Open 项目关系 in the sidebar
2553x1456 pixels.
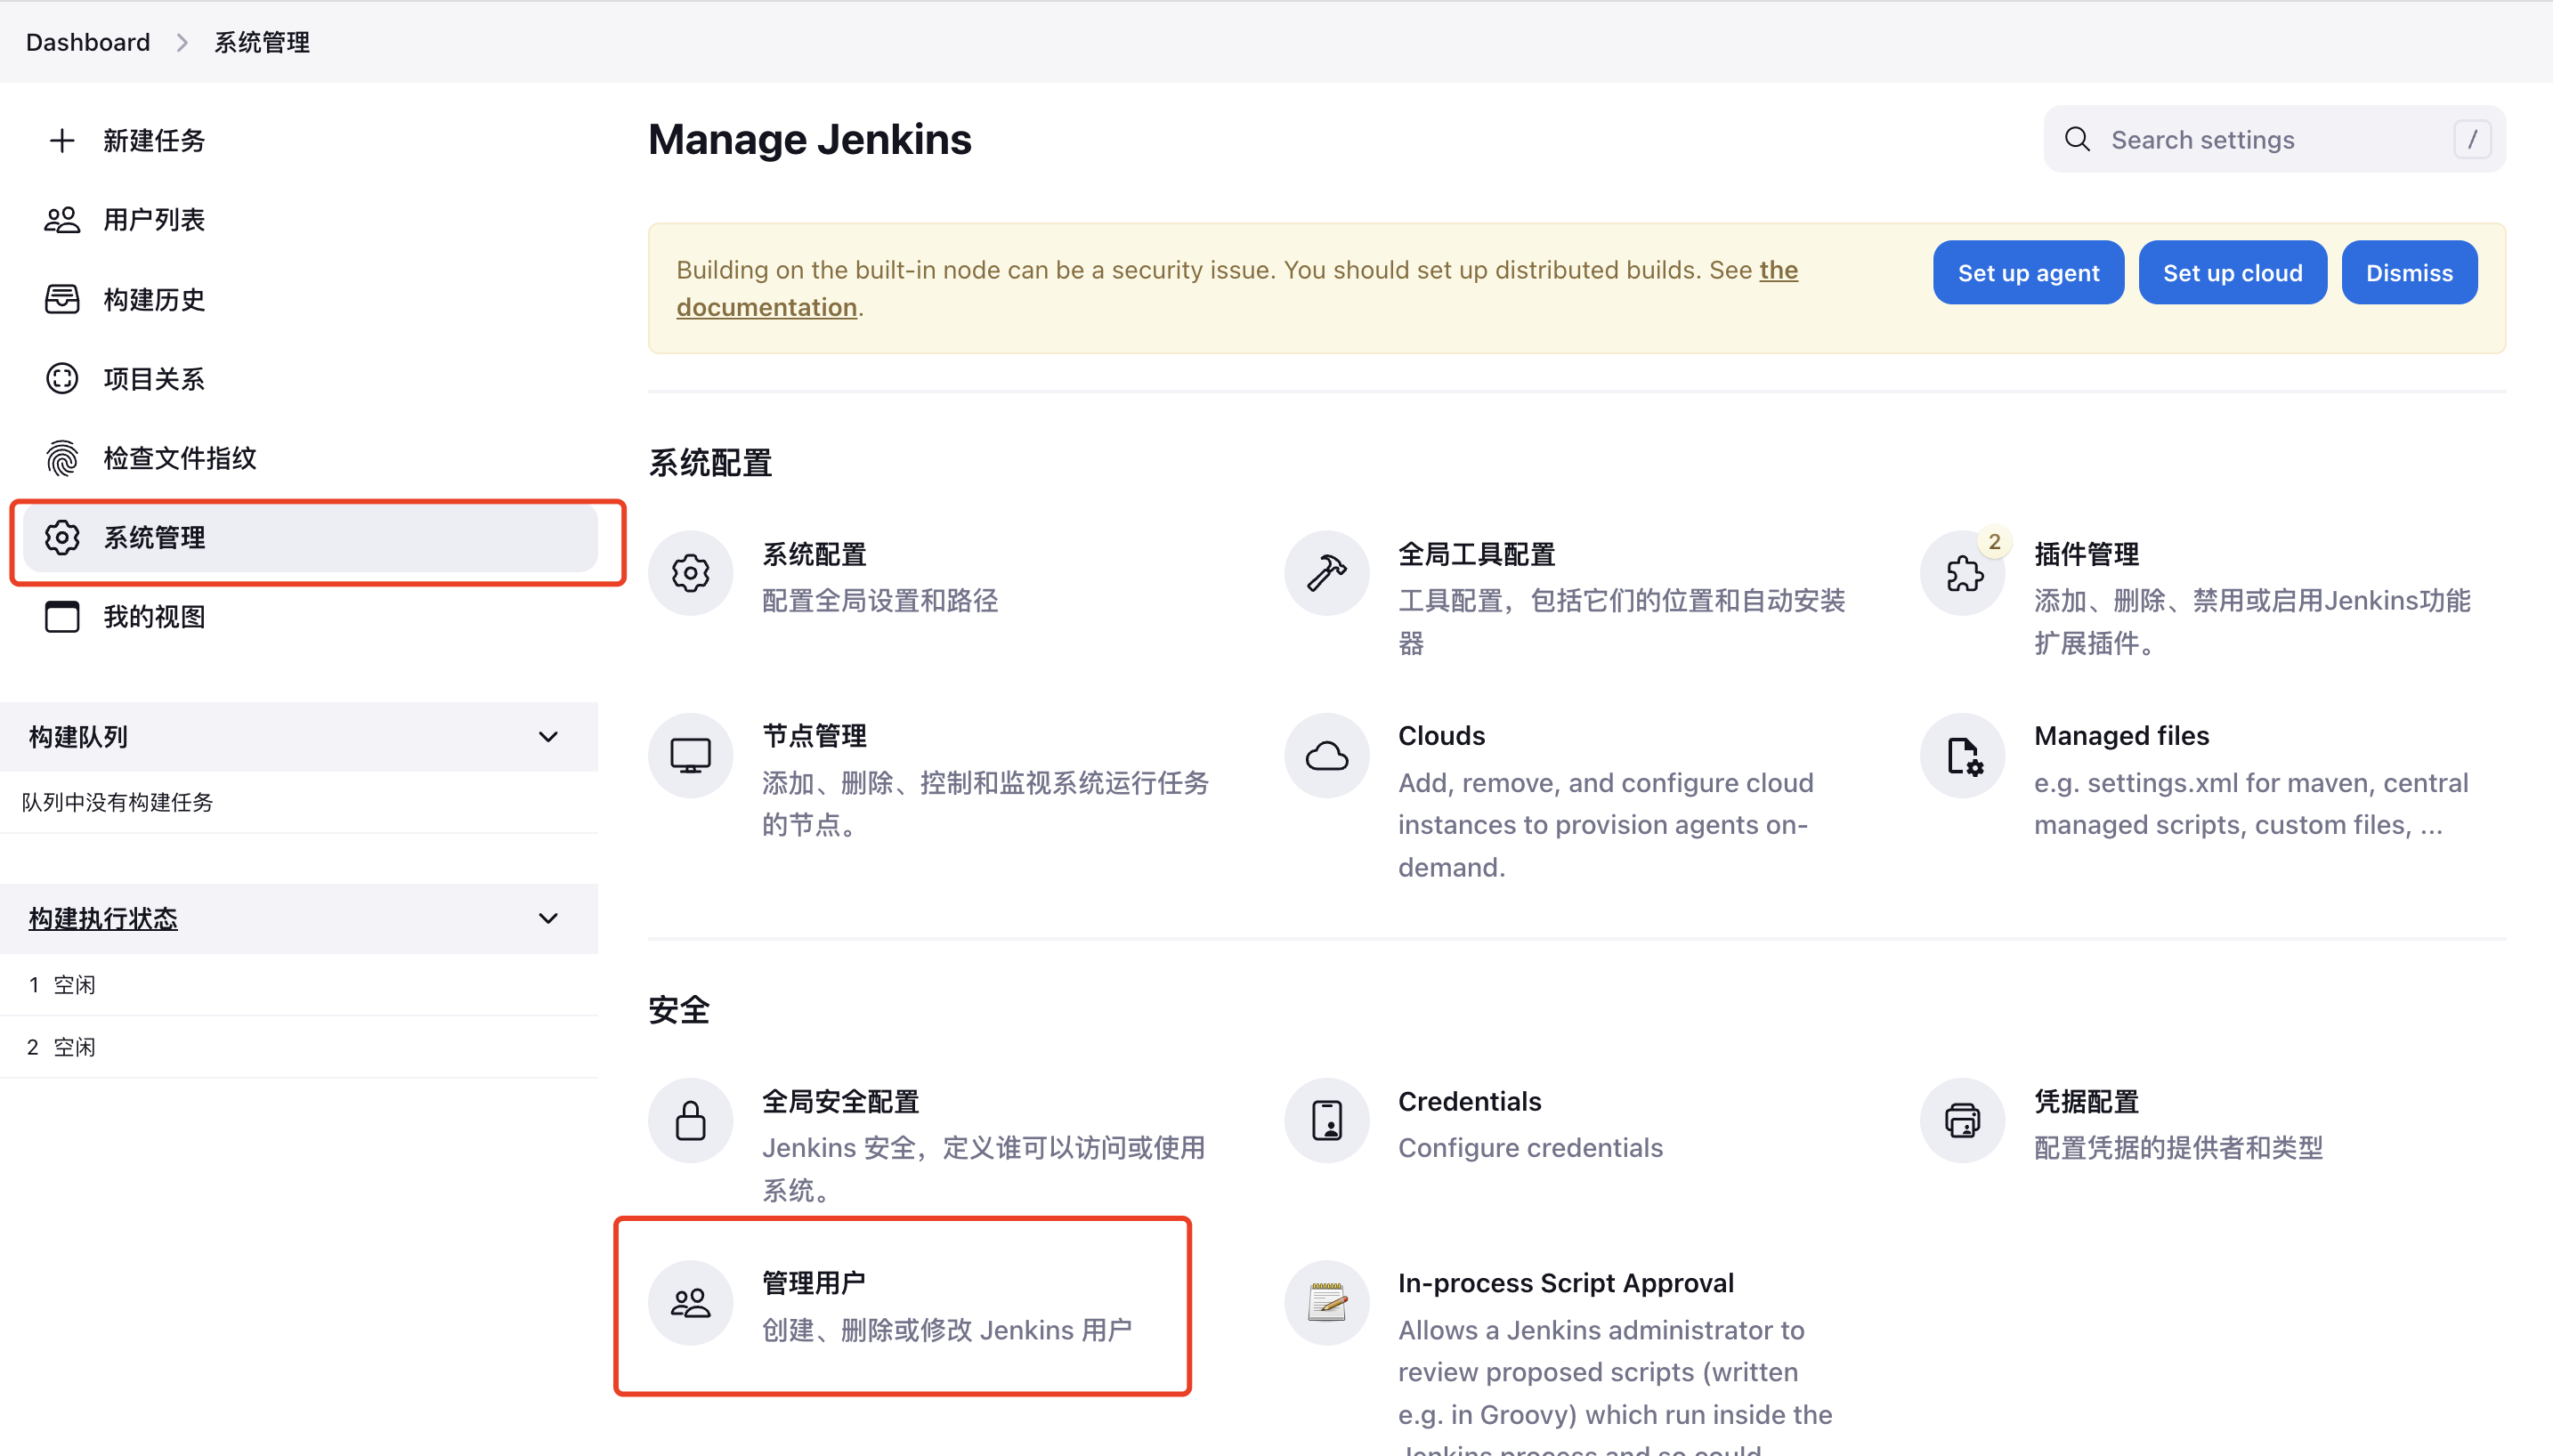310,378
